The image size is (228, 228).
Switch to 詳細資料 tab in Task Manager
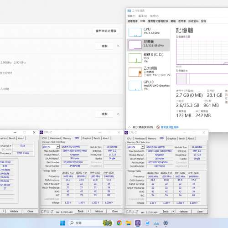coord(193,21)
